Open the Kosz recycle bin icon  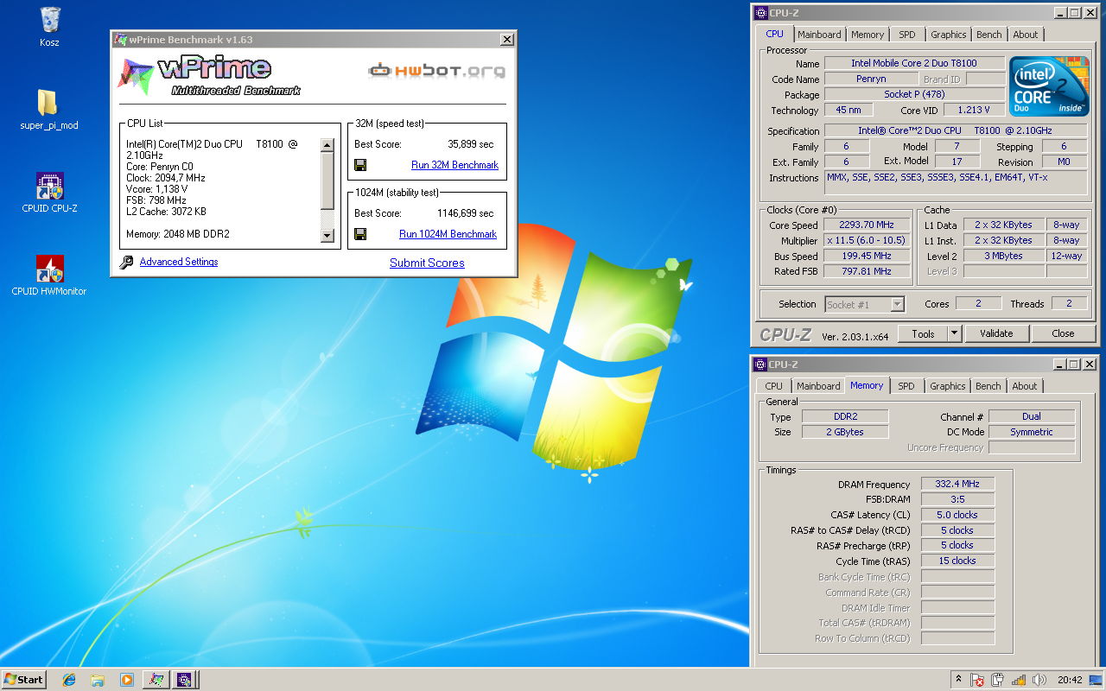coord(49,19)
